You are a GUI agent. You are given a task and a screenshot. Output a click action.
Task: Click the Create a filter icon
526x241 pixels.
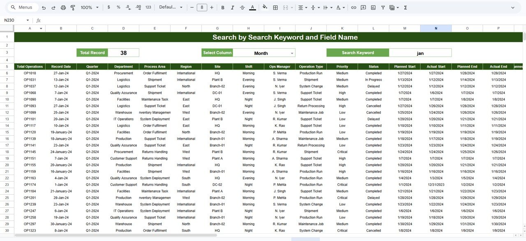point(383,7)
